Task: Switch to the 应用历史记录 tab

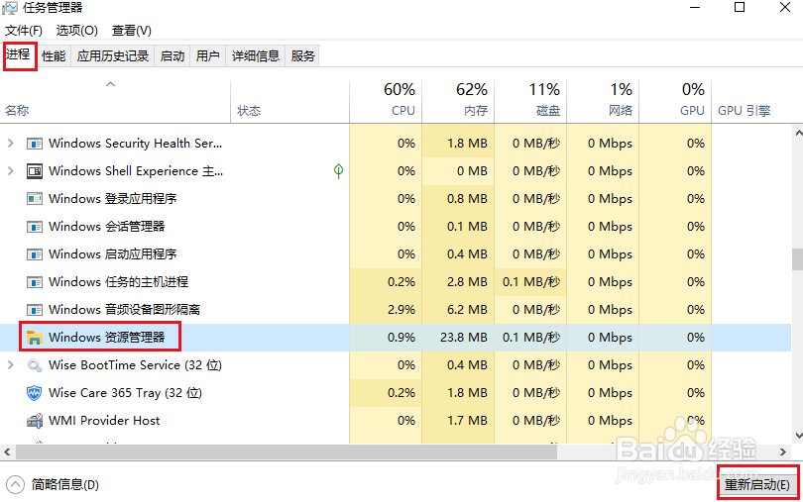Action: click(x=113, y=55)
